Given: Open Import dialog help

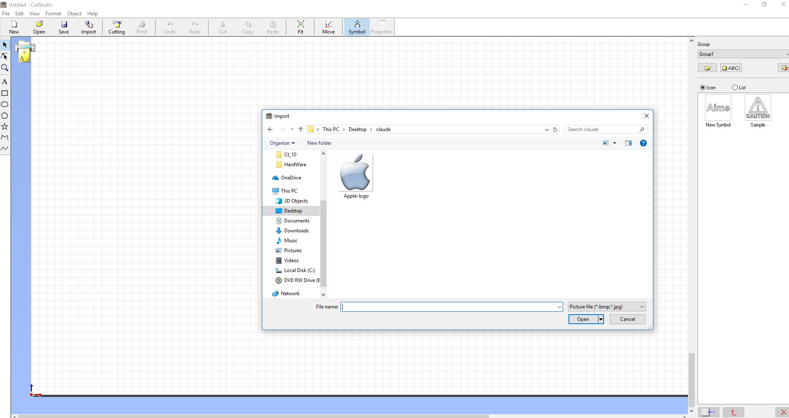Looking at the screenshot, I should click(643, 143).
